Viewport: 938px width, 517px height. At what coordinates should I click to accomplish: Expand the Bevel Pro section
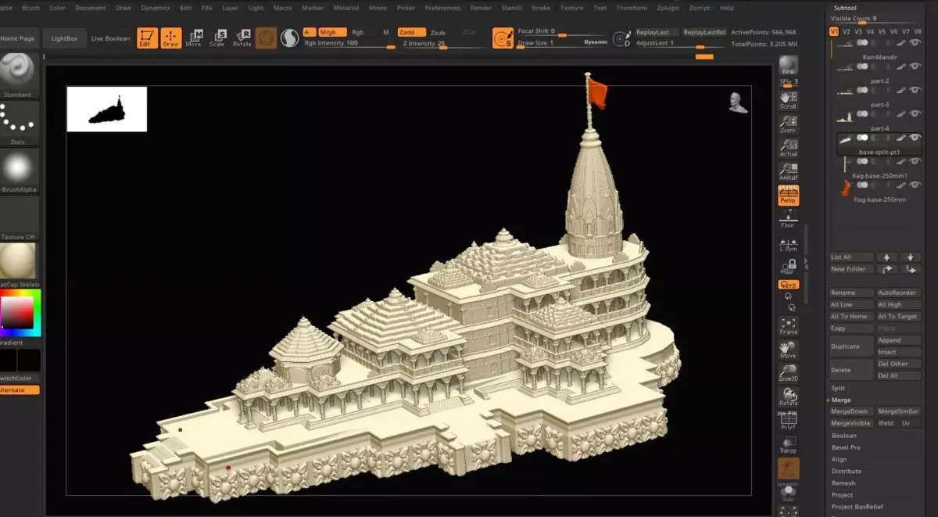point(846,447)
